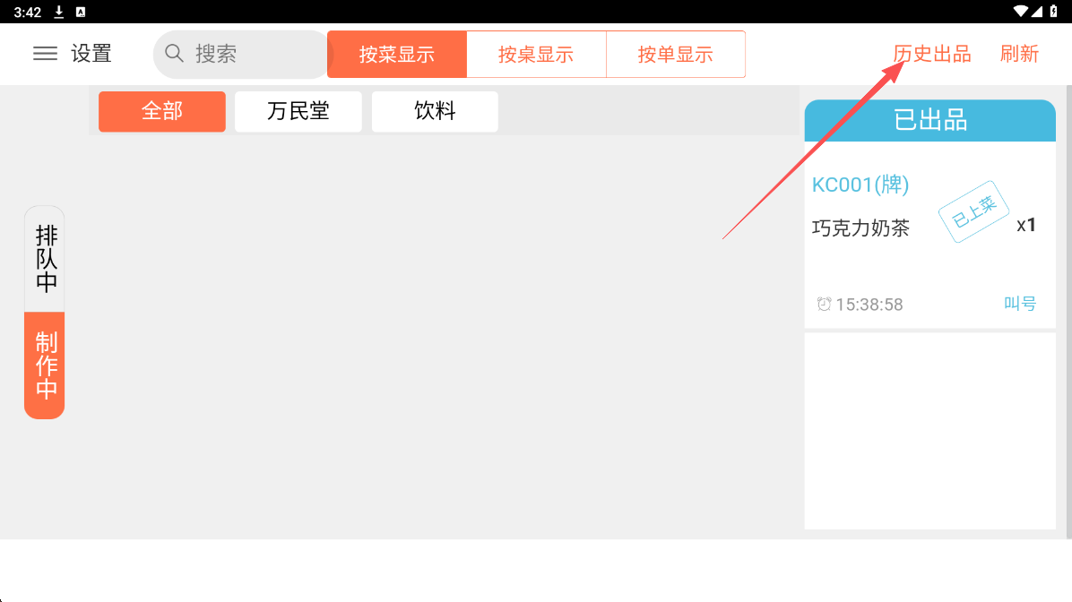Image resolution: width=1072 pixels, height=602 pixels.
Task: Tap the download icon in status bar
Action: 59,12
